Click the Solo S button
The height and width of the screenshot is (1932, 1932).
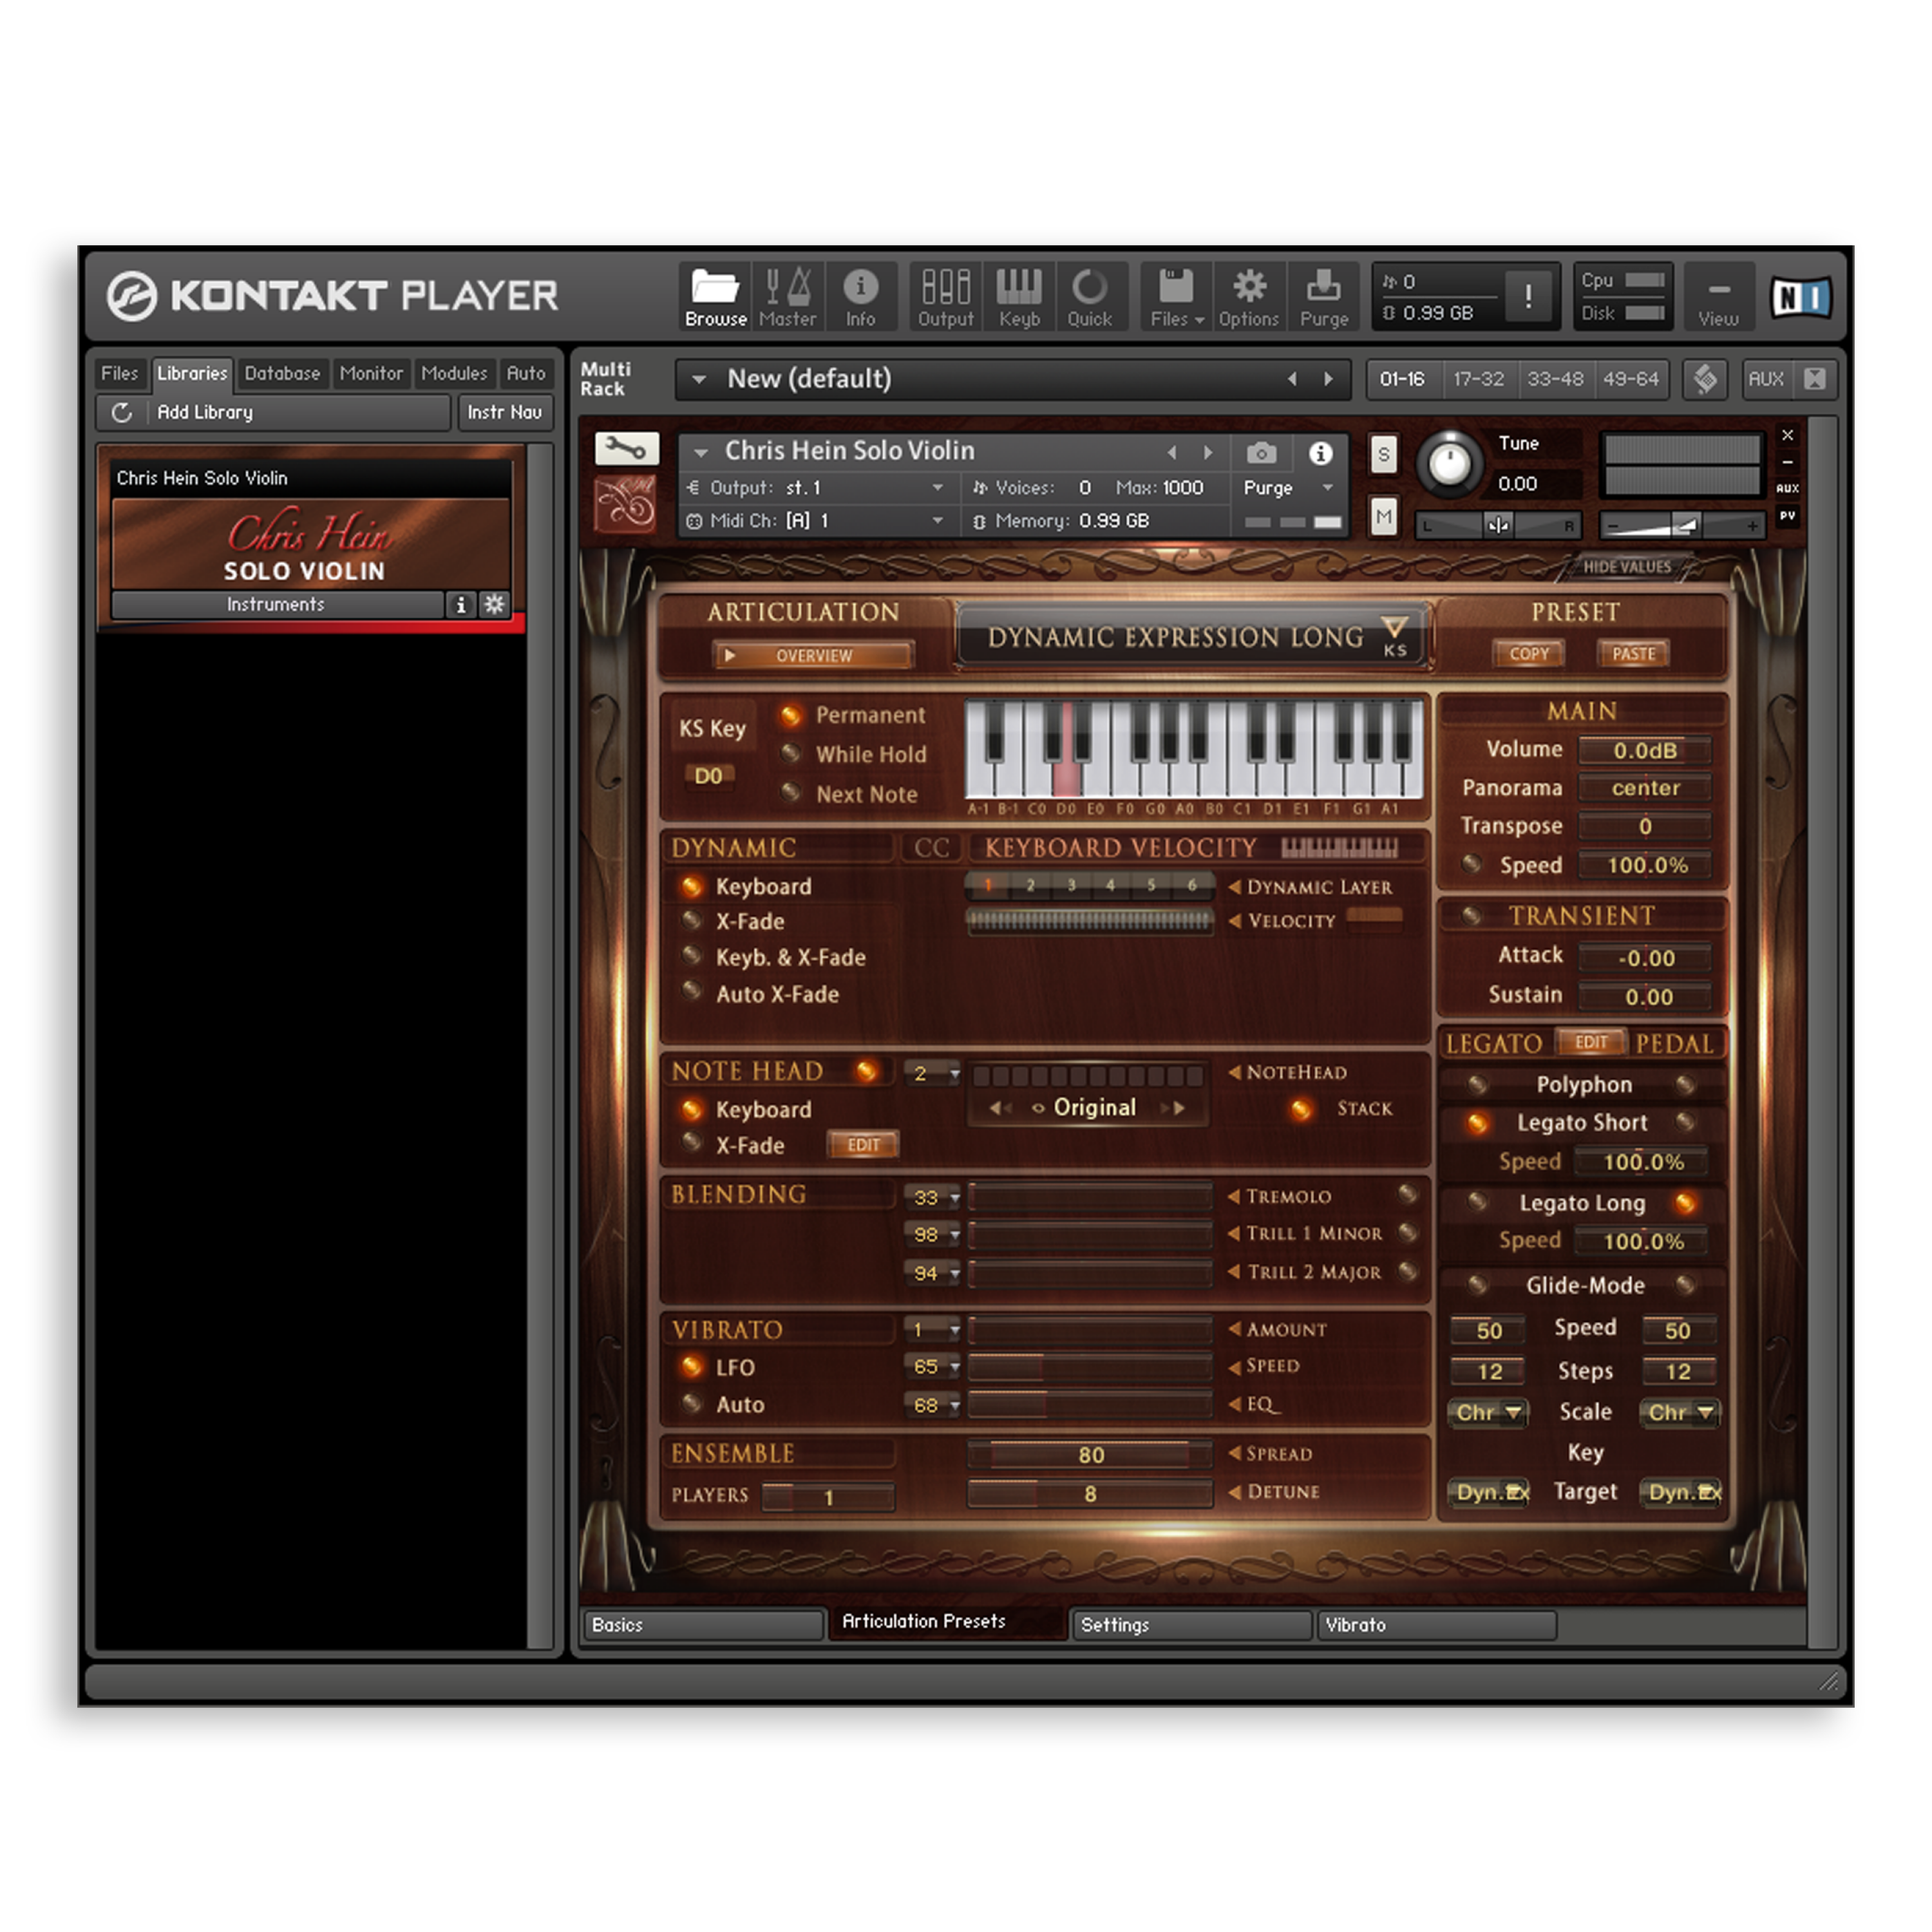[1383, 455]
